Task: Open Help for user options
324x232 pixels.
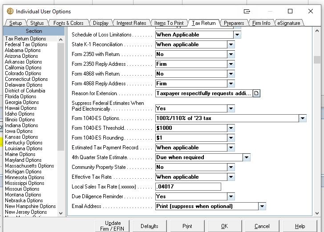Action: 300,226
